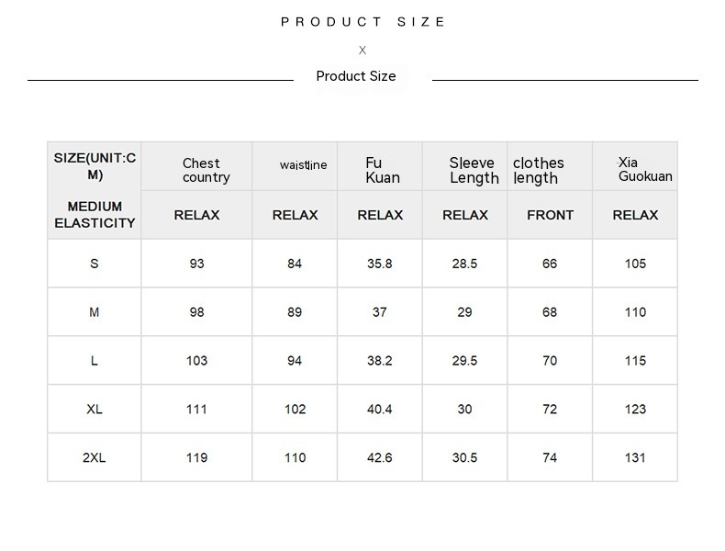Click the 131 value in 2XL row
The height and width of the screenshot is (551, 725).
click(635, 458)
